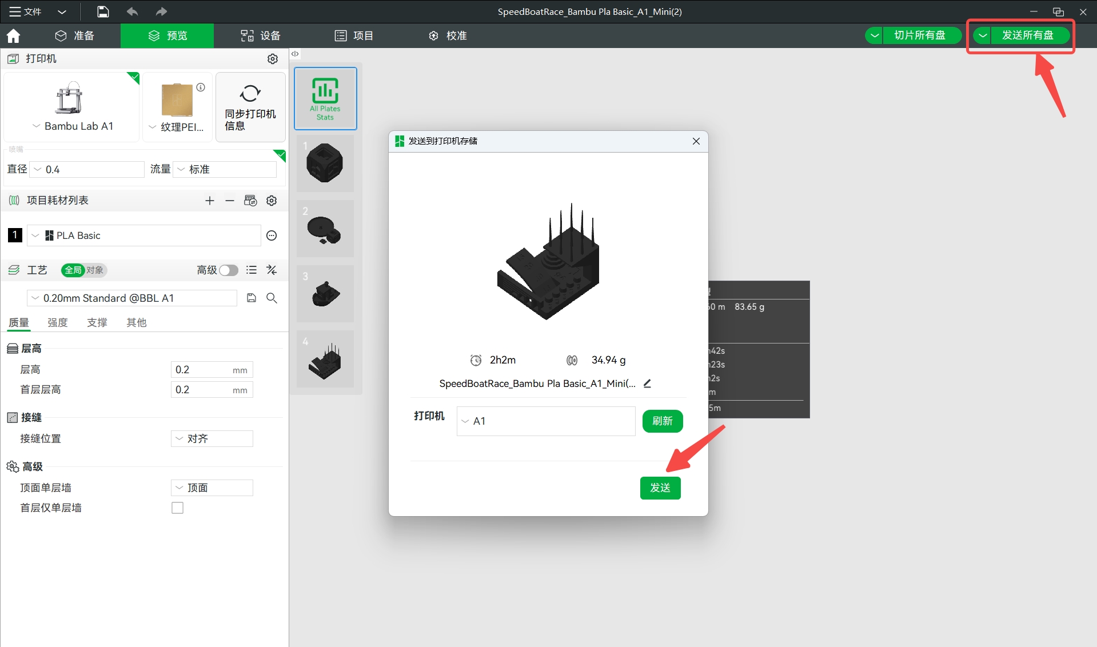The height and width of the screenshot is (647, 1097).
Task: Click the 接缝 section icon
Action: point(13,418)
